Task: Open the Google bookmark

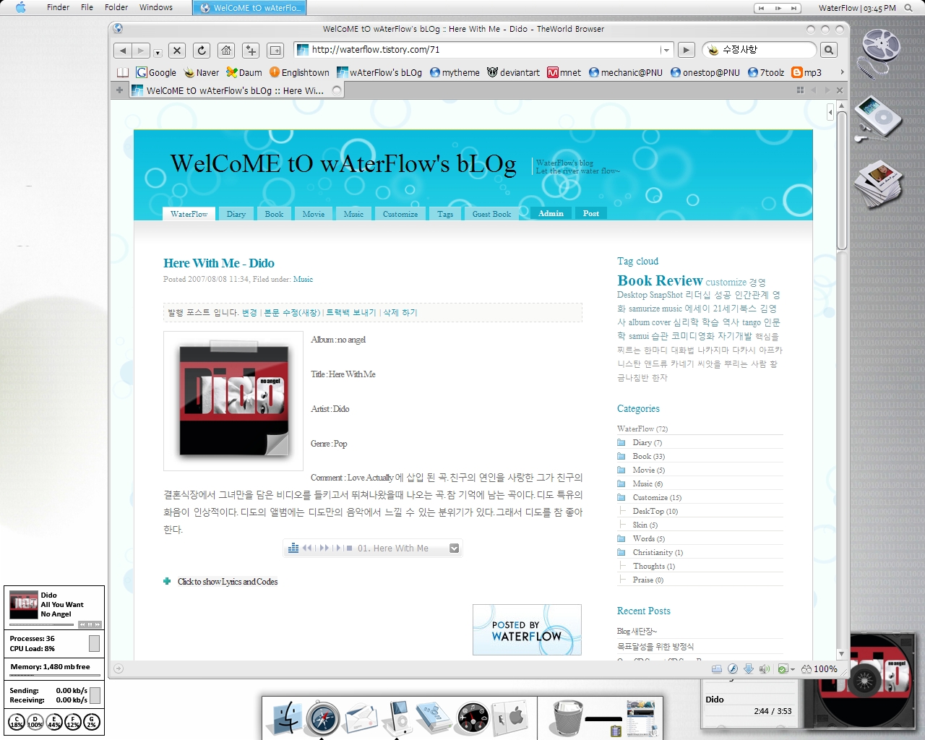Action: point(156,72)
